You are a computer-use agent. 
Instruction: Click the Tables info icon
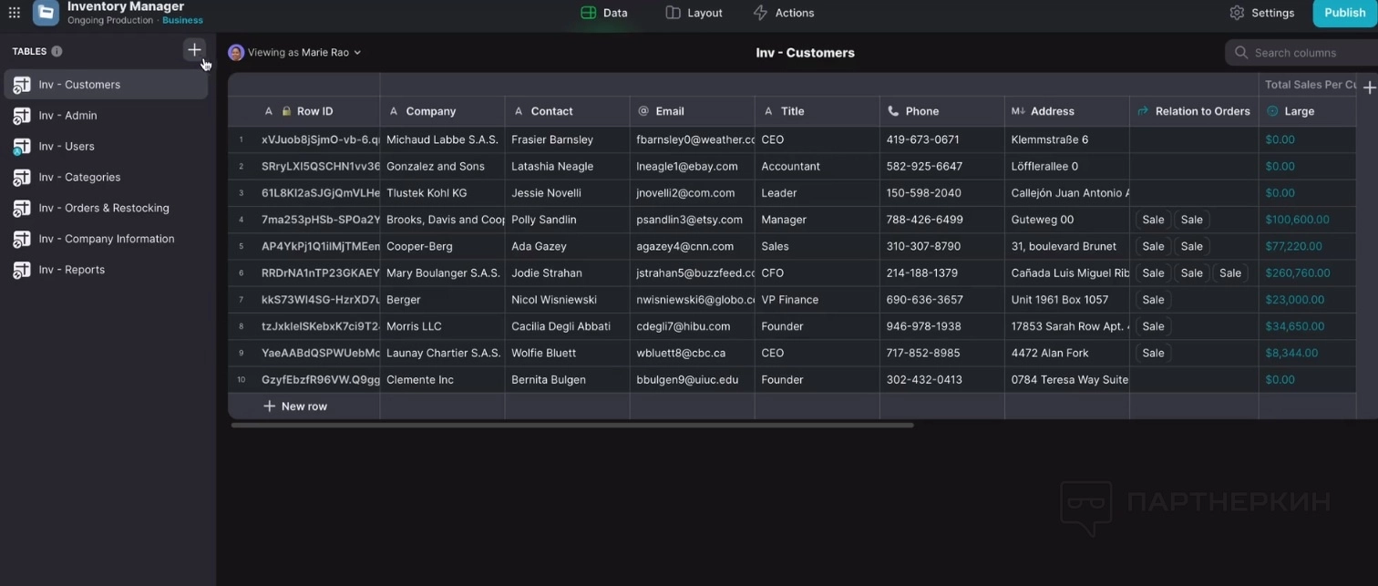click(x=57, y=52)
